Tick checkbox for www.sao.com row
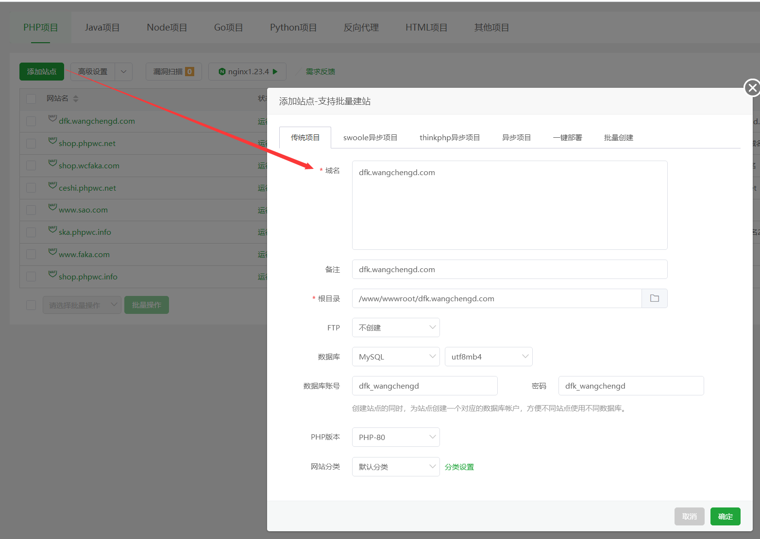 [x=31, y=210]
